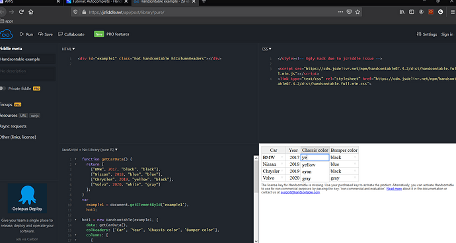
Task: Open the Firefox hamburger menu
Action: pyautogui.click(x=453, y=12)
